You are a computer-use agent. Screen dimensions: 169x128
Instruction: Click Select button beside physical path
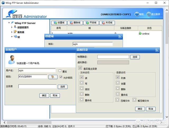coord(135,57)
